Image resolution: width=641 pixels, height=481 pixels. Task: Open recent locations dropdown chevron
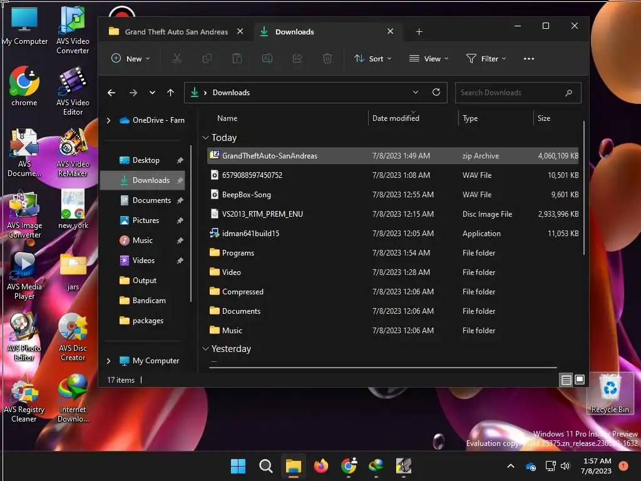pyautogui.click(x=152, y=93)
